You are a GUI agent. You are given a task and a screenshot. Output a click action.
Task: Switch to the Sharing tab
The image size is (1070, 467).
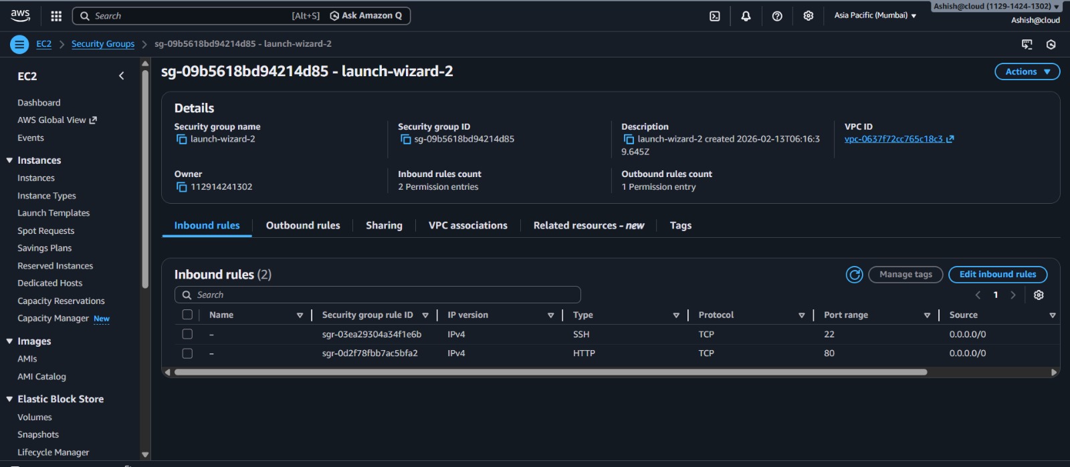click(384, 226)
